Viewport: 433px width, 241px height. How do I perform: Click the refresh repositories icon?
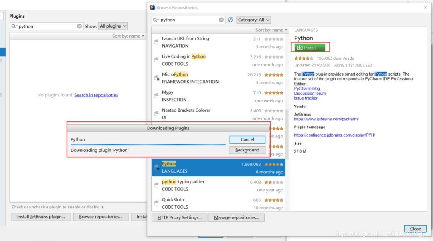230,20
